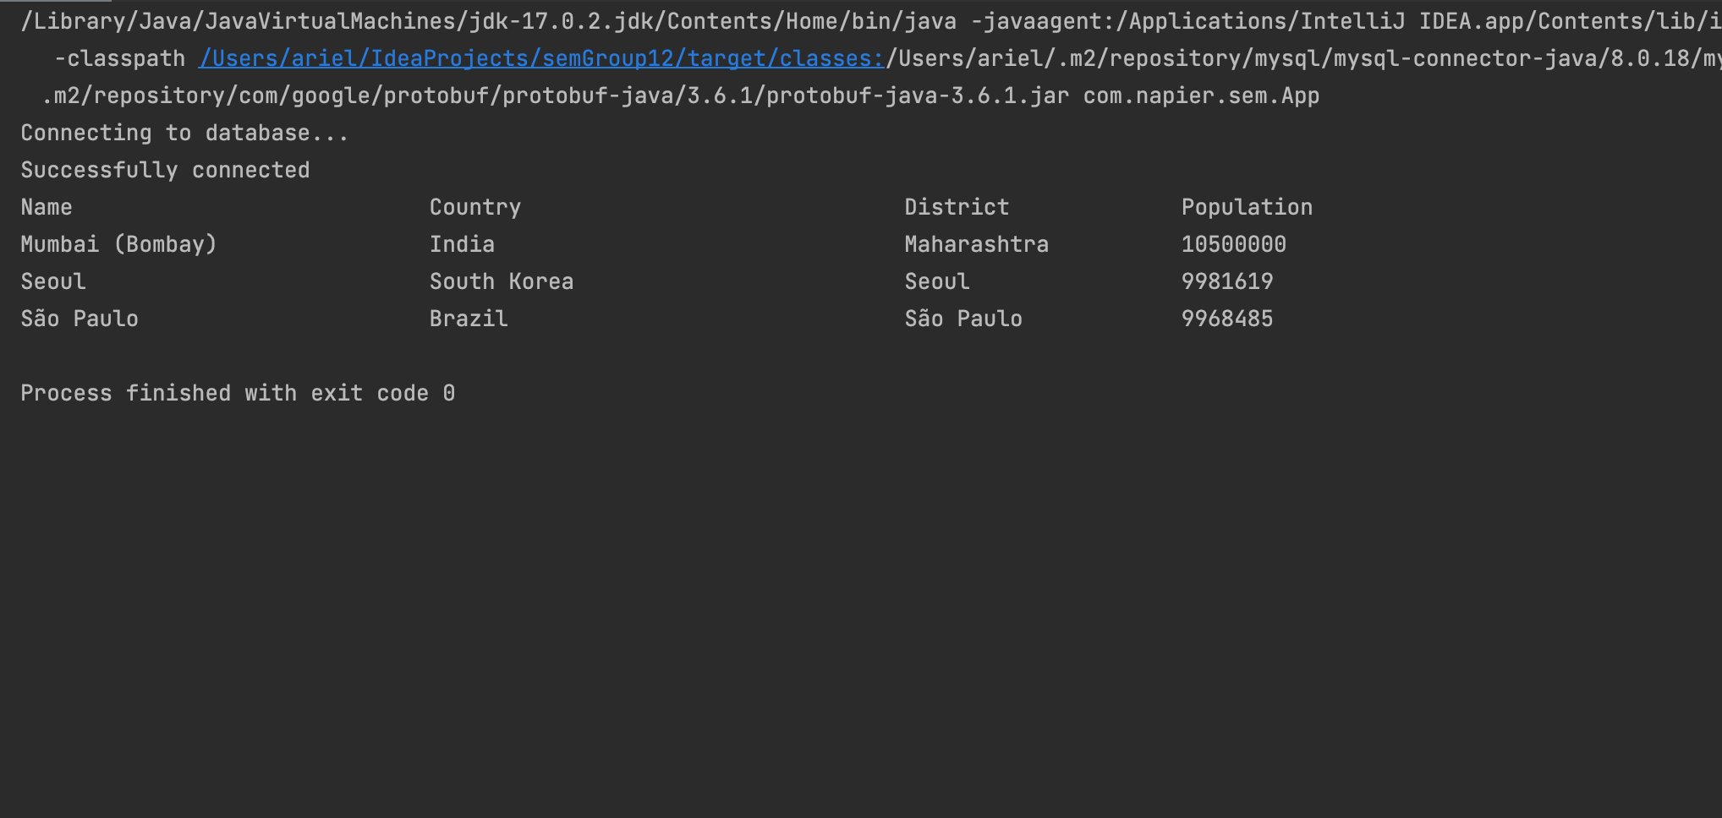Click the population value 9968485
1722x818 pixels.
[1227, 319]
